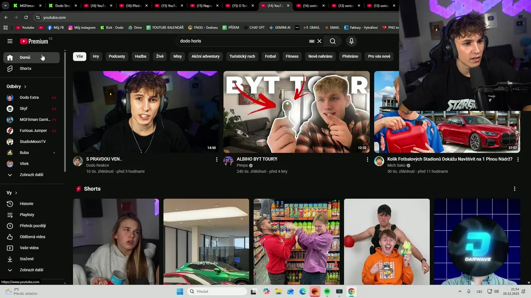Image resolution: width=531 pixels, height=298 pixels.
Task: Open Playlisty in sidebar
Action: tap(32, 215)
